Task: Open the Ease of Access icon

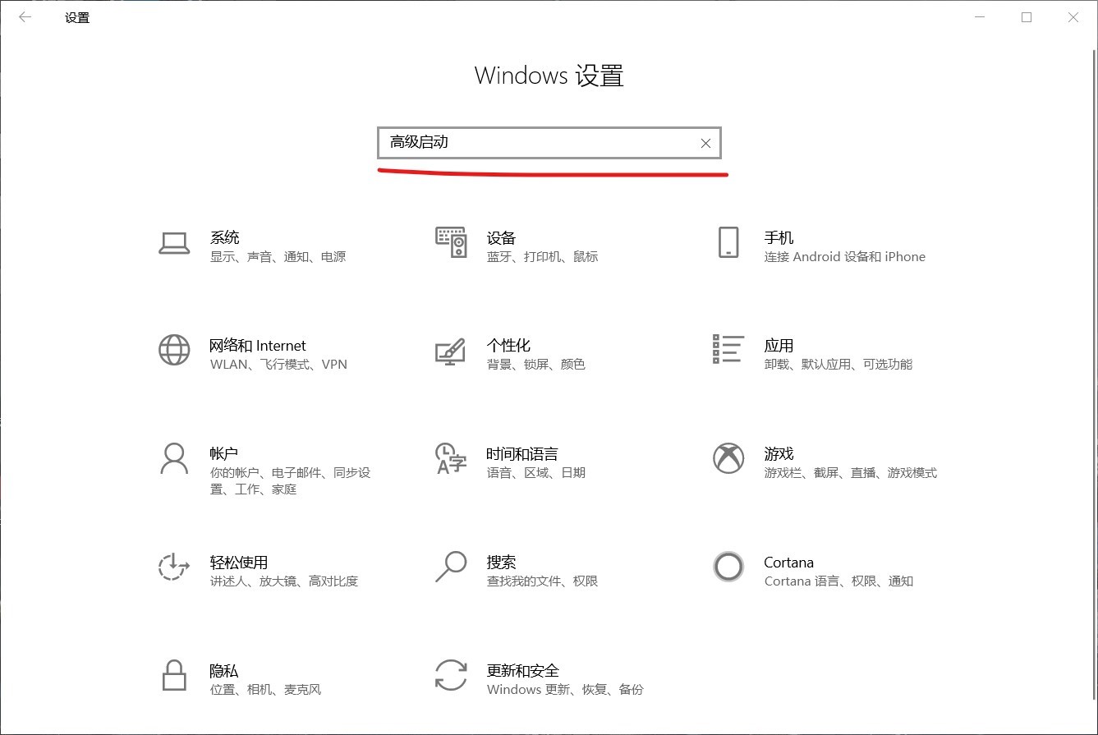Action: click(x=174, y=567)
